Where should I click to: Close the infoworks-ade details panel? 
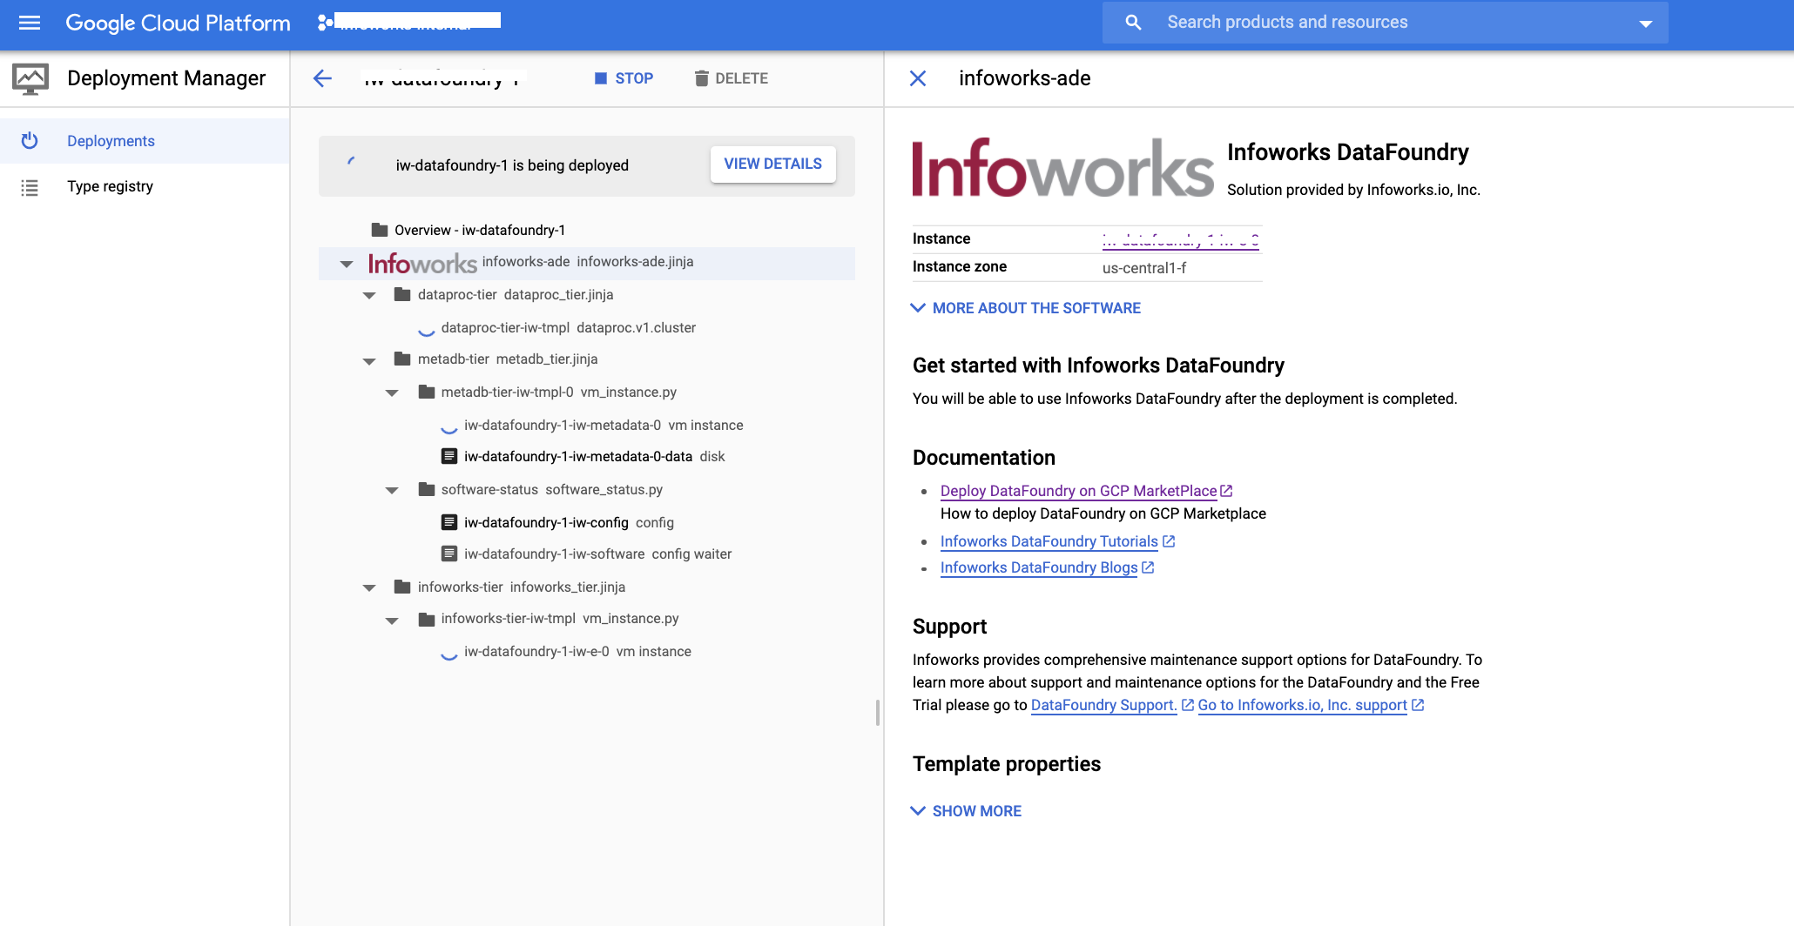click(x=918, y=78)
